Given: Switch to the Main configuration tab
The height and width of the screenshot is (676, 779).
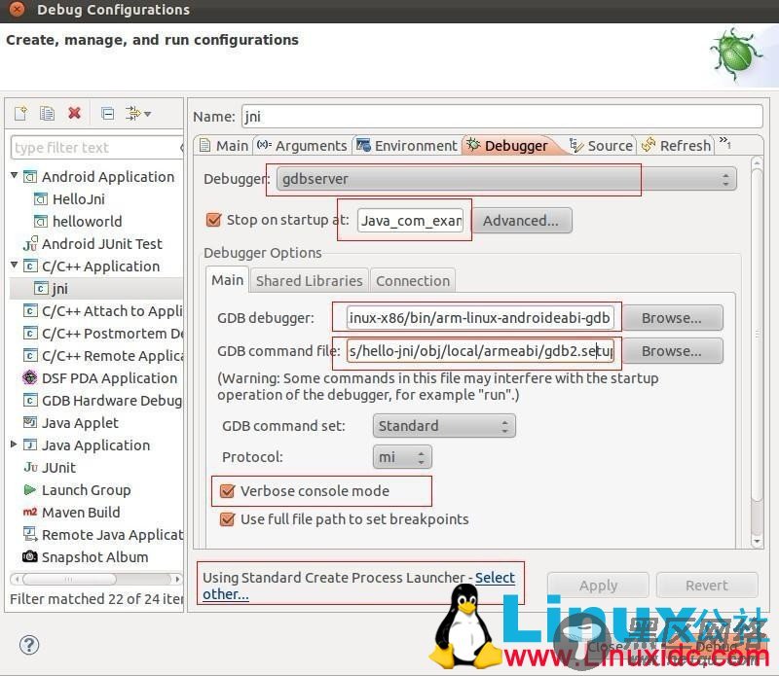Looking at the screenshot, I should 224,146.
